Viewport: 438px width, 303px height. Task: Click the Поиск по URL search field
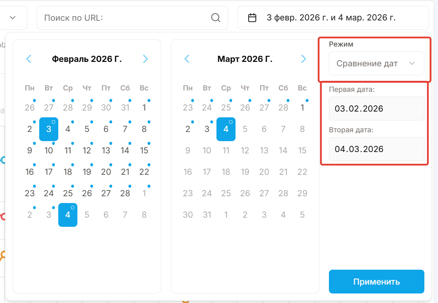click(126, 18)
